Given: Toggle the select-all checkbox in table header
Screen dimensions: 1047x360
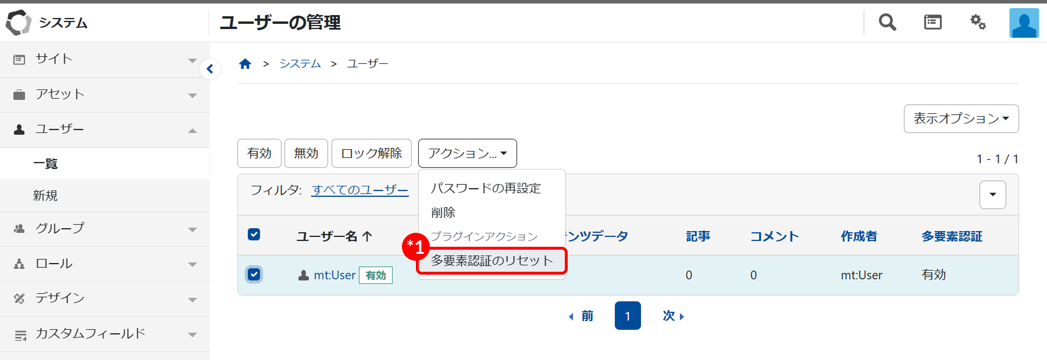Looking at the screenshot, I should (x=254, y=235).
